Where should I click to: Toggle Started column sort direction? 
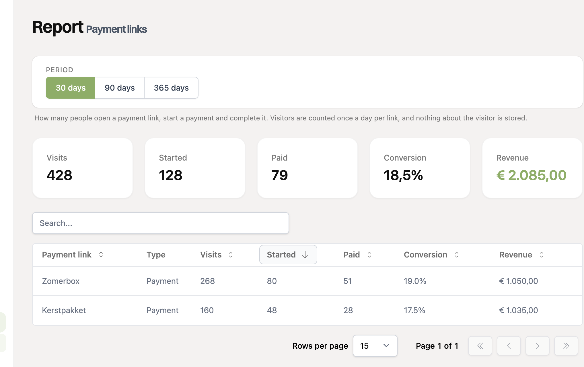point(288,255)
